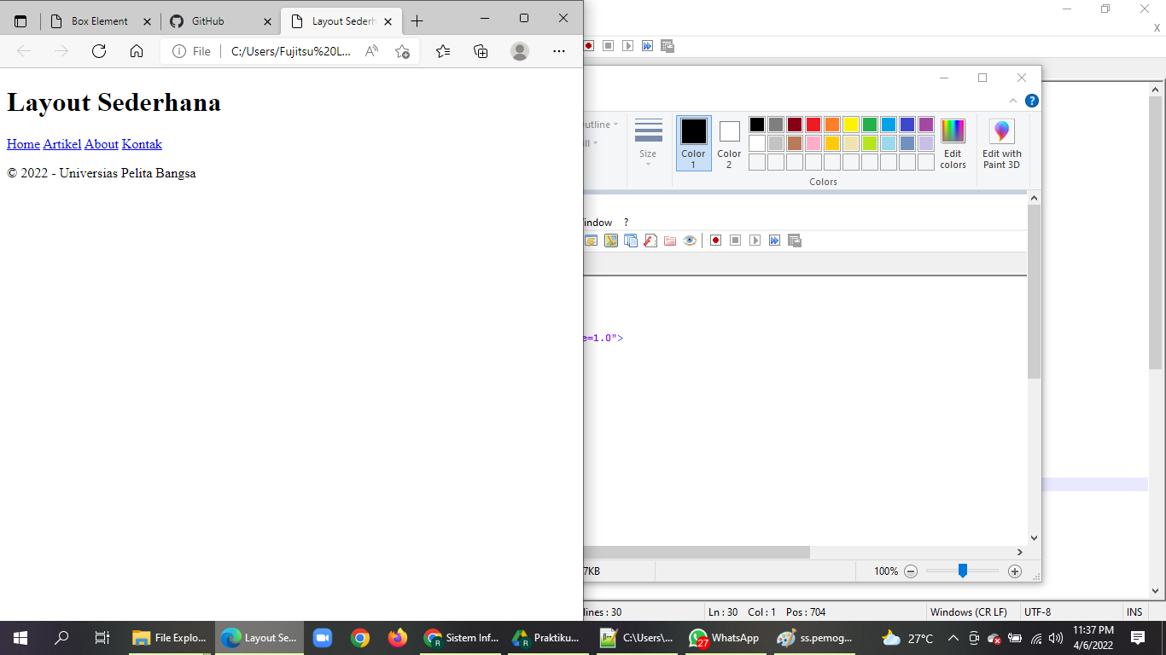Toggle insert mode via the INS indicator
The height and width of the screenshot is (655, 1166).
[x=1134, y=612]
